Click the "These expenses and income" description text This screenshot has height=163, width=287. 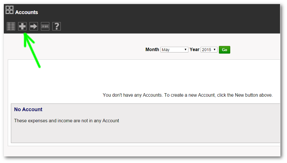click(x=66, y=121)
